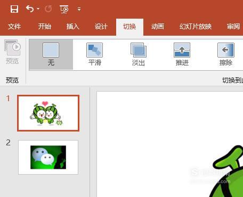Switch to the 开始 ribbon tab
Image resolution: width=243 pixels, height=197 pixels.
tap(45, 27)
